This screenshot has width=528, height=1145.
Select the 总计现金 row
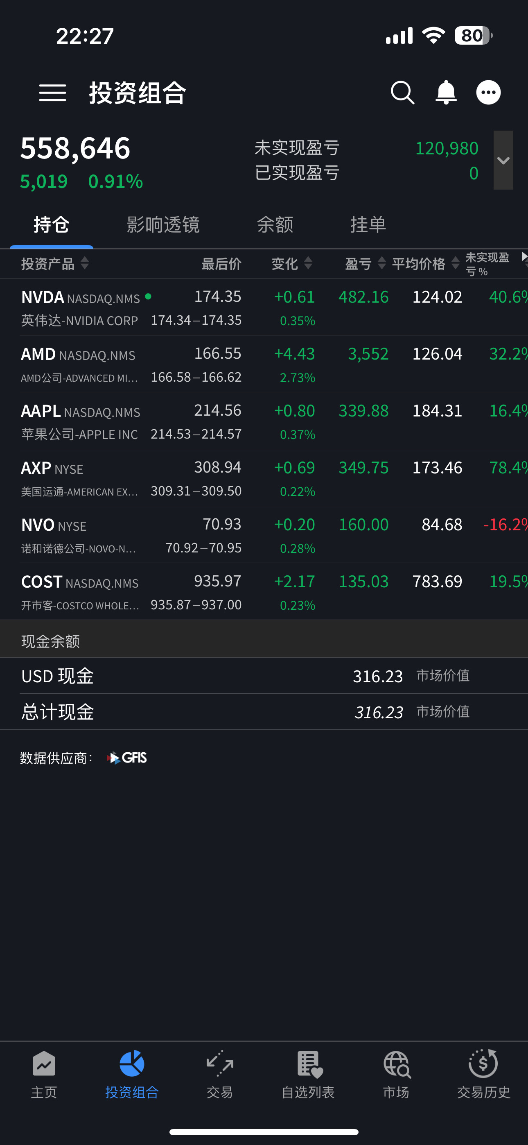pyautogui.click(x=264, y=712)
